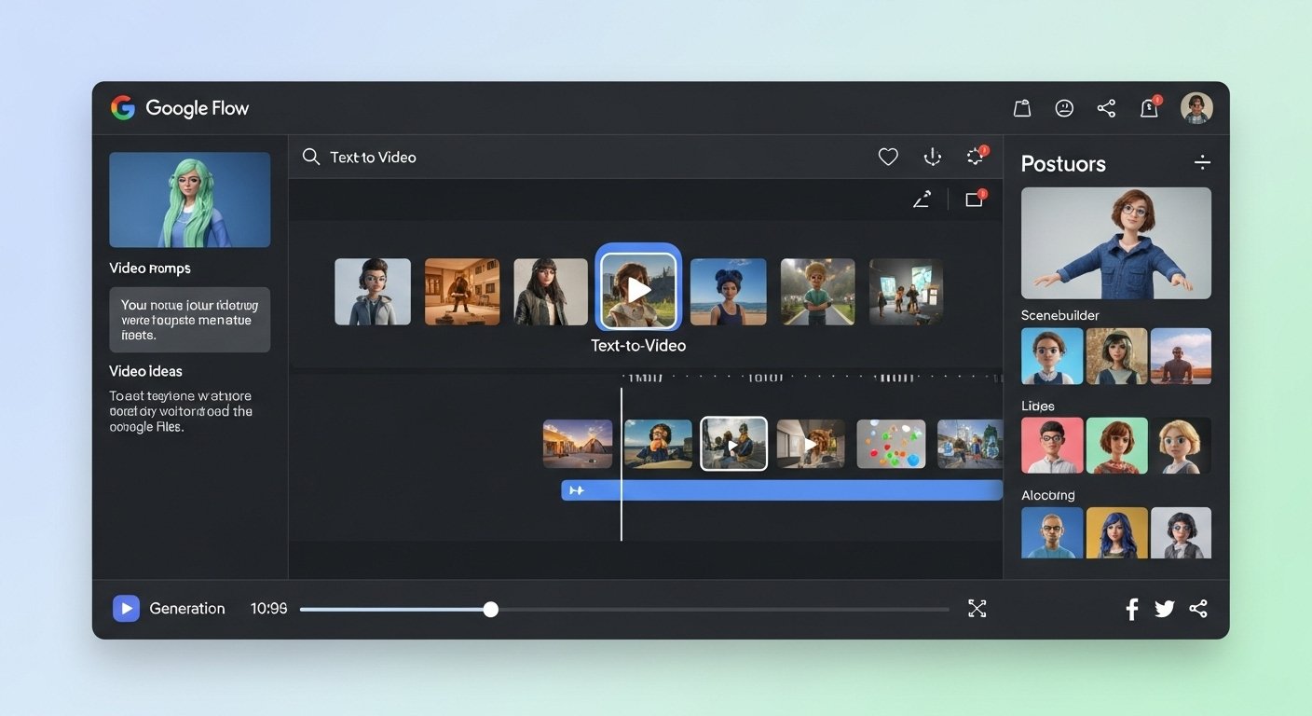The height and width of the screenshot is (716, 1312).
Task: Open settings gear with red badge
Action: click(x=976, y=157)
